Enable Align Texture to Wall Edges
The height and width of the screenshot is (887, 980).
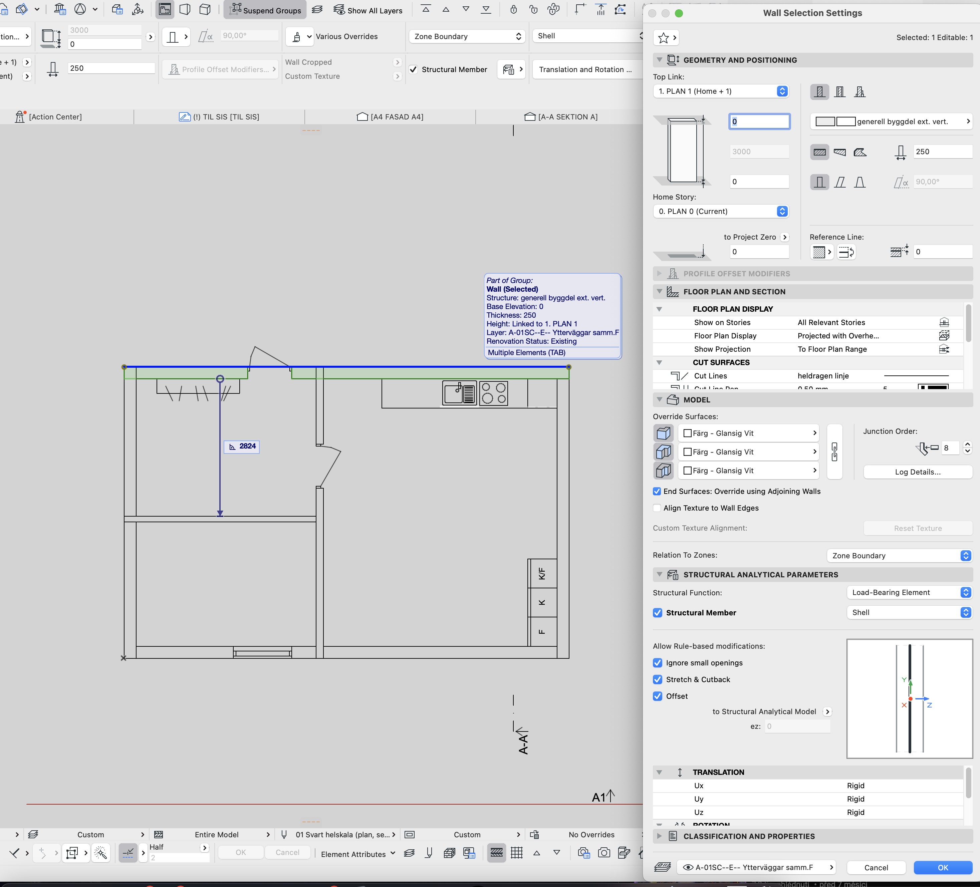tap(657, 508)
